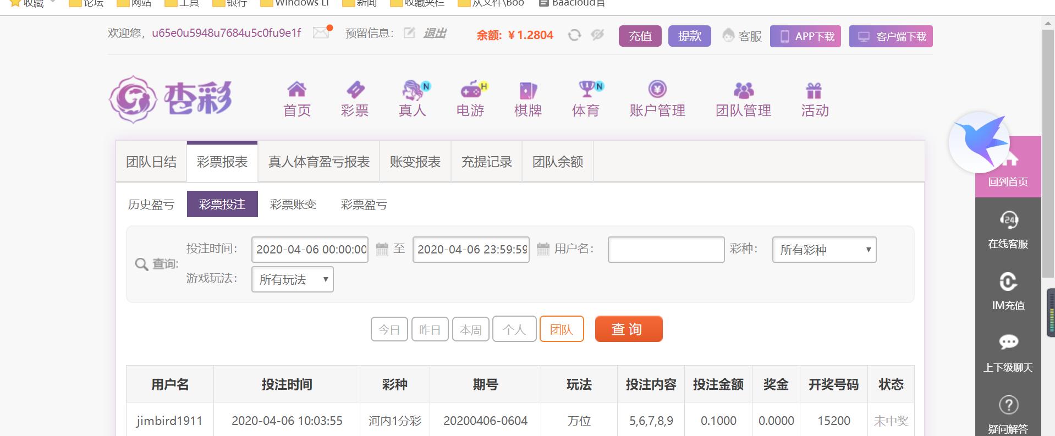
Task: Open the mail envelope notification icon
Action: tap(321, 33)
